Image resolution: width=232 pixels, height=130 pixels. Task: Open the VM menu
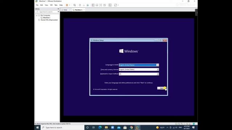51,5
